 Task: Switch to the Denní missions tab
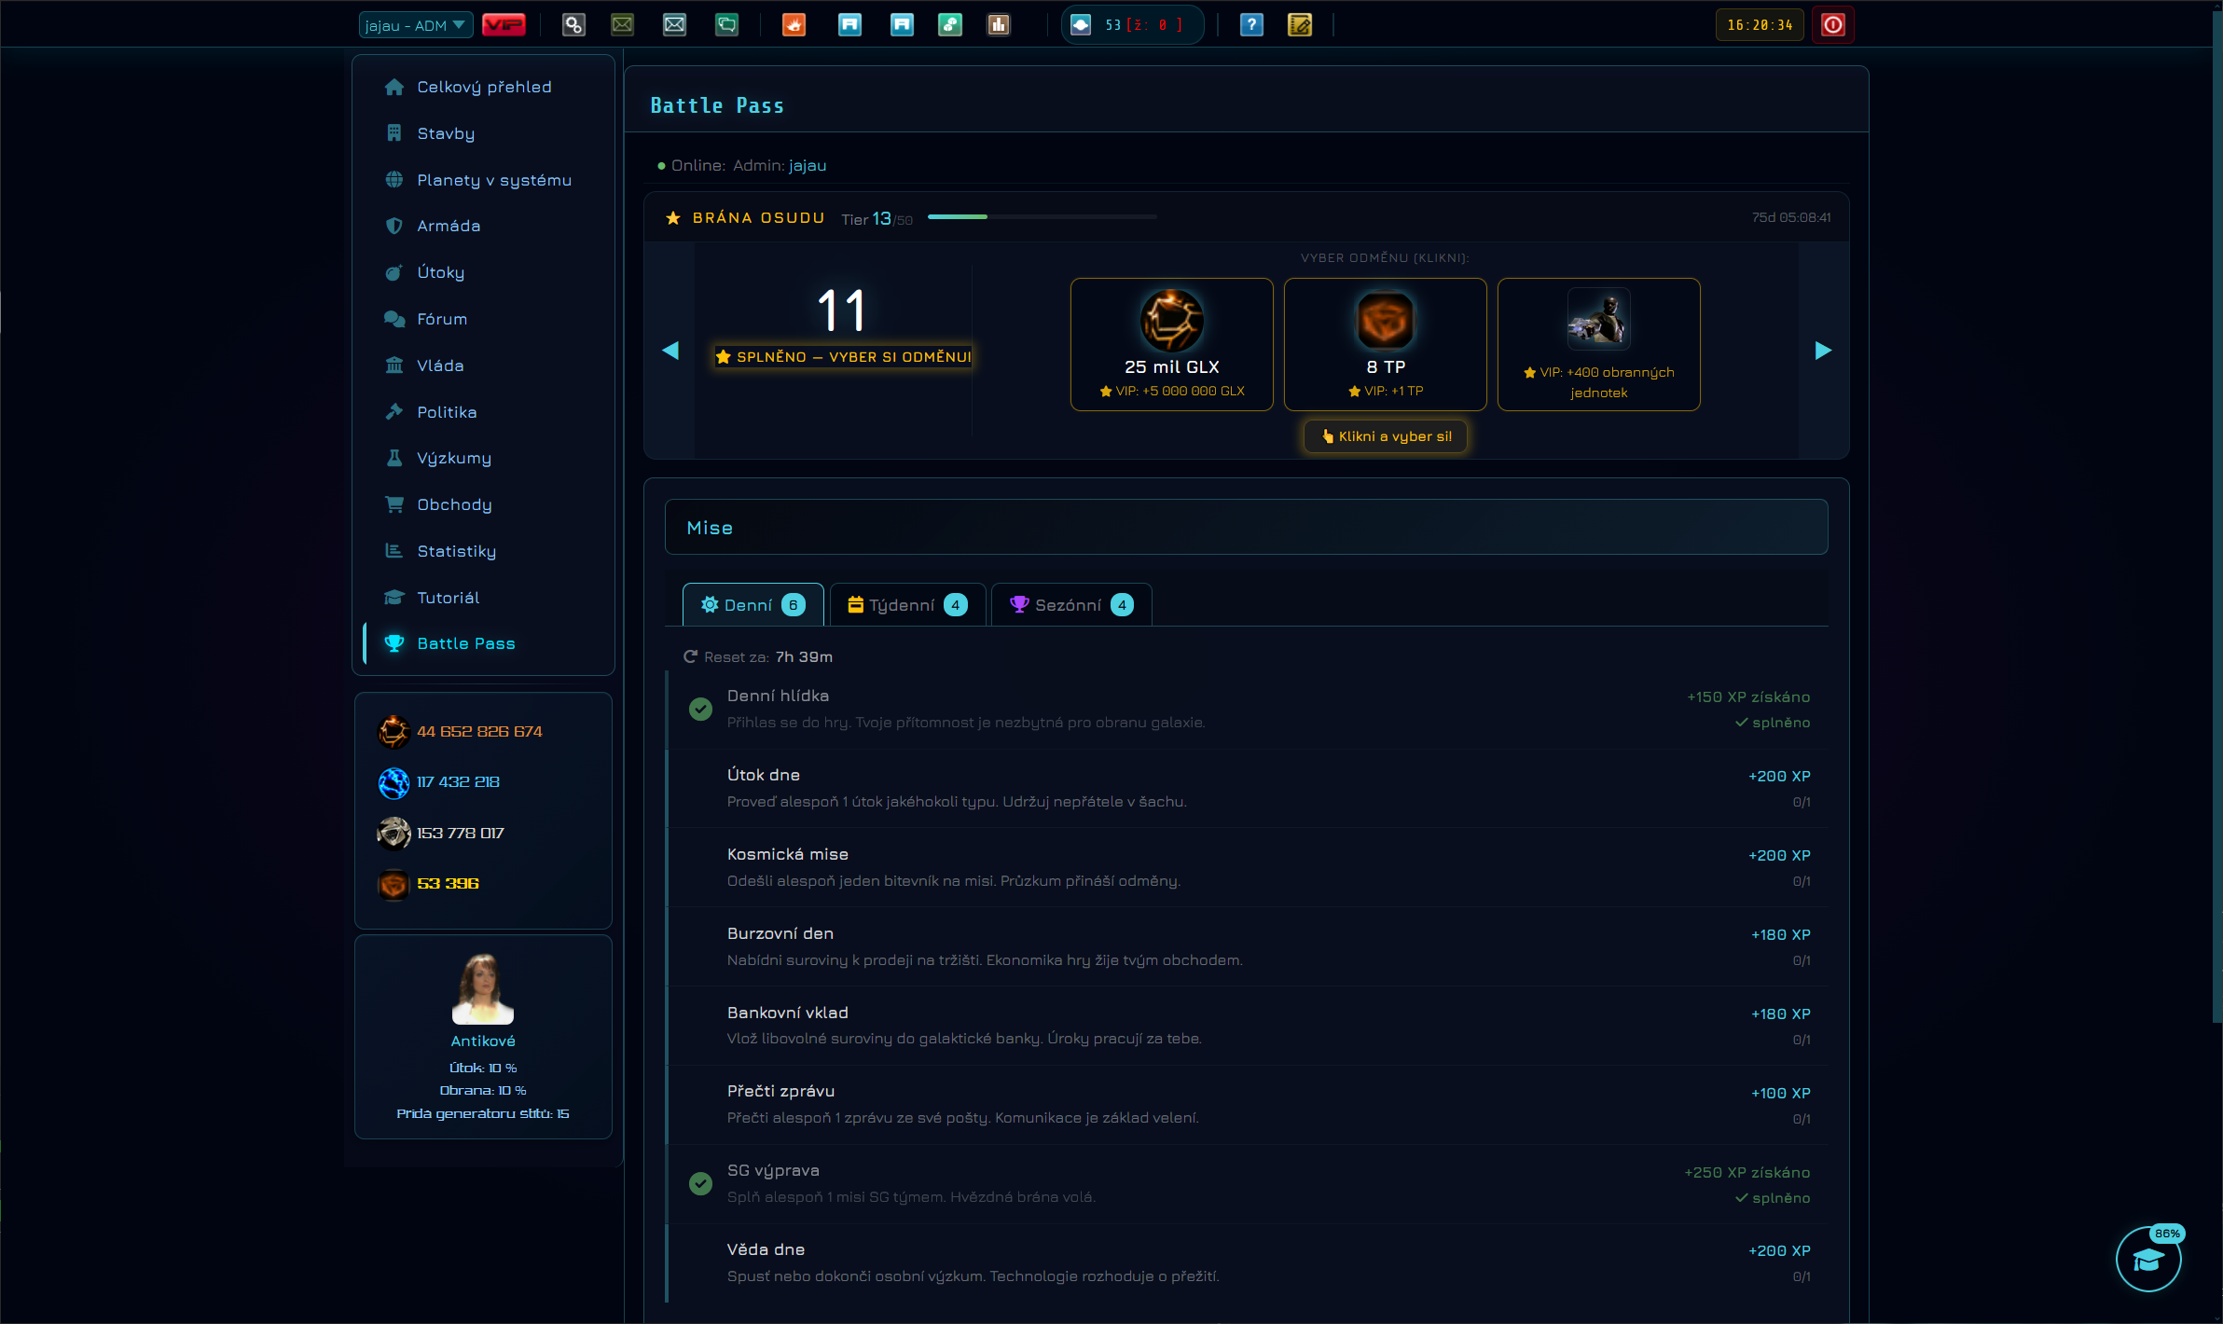[x=753, y=605]
